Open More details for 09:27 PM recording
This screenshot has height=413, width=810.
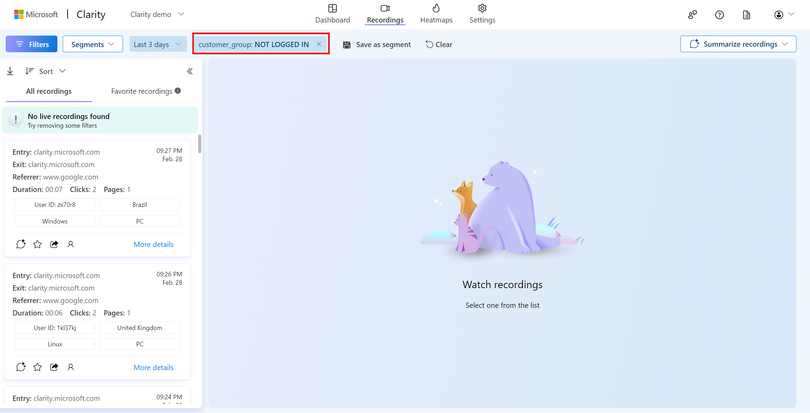[x=153, y=244]
